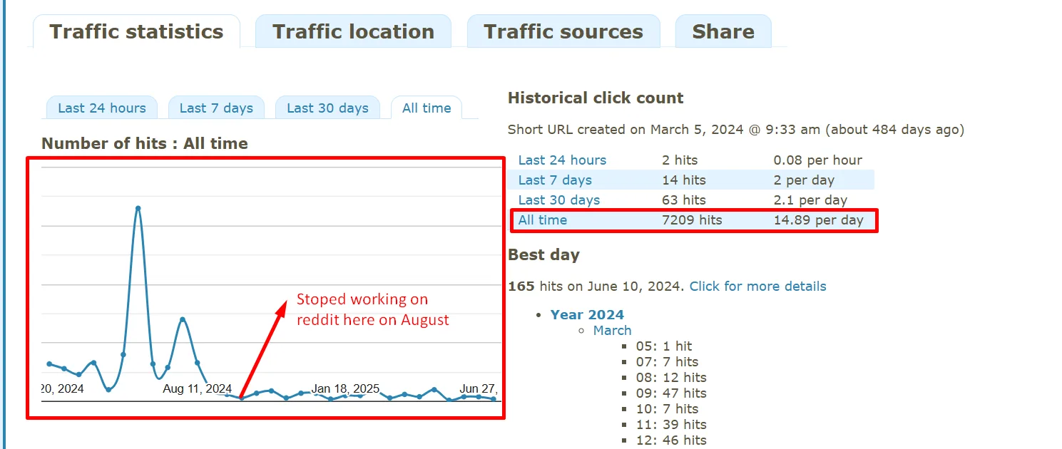Collapse the Year 2024 list
Screen dimensions: 1062x449
click(587, 315)
